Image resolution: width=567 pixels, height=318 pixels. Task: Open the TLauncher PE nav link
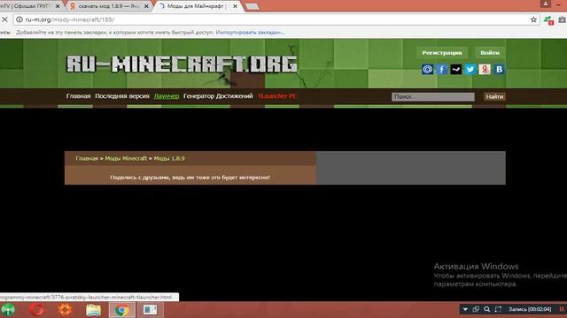click(x=277, y=96)
